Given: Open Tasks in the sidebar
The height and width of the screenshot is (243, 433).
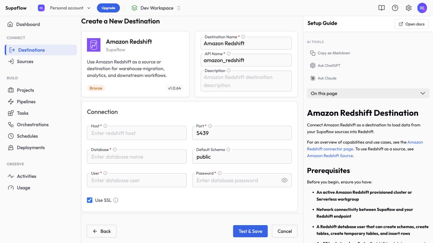Looking at the screenshot, I should tap(41, 113).
